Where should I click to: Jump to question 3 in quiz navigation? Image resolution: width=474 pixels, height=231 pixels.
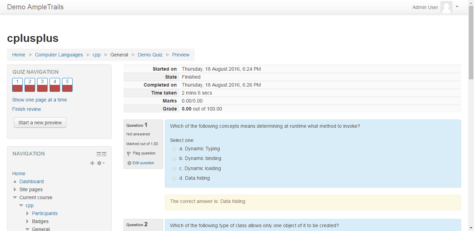pos(42,85)
